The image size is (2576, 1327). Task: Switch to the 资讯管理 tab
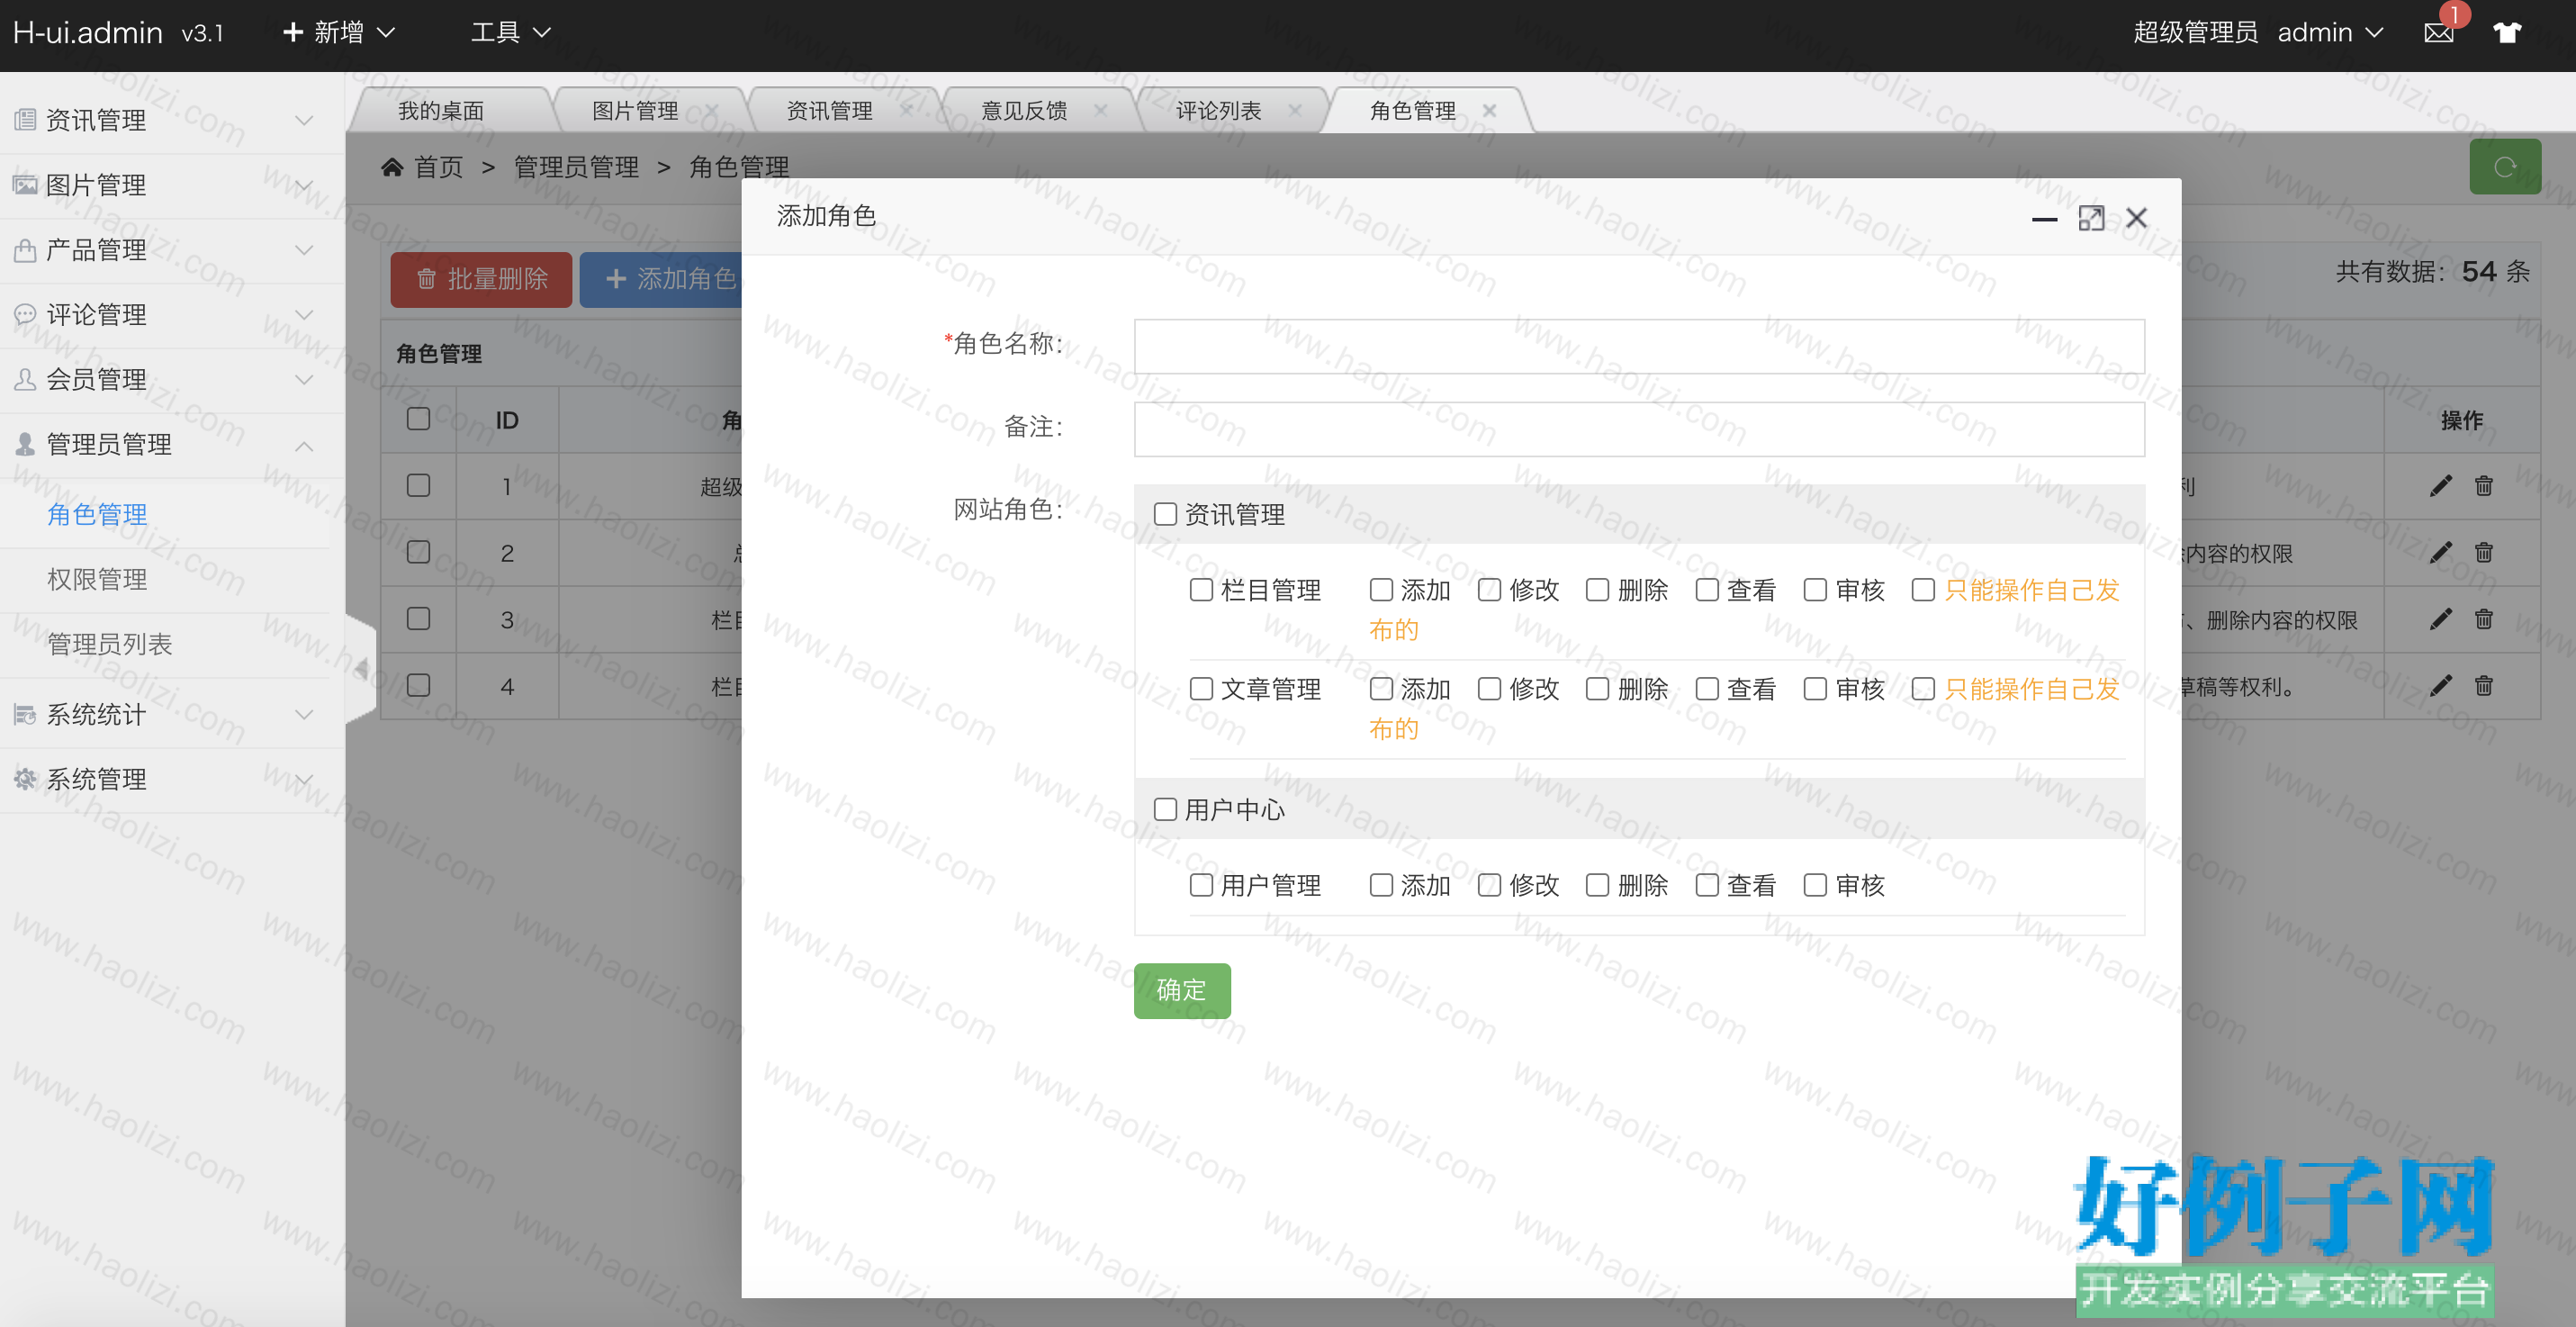pos(829,111)
